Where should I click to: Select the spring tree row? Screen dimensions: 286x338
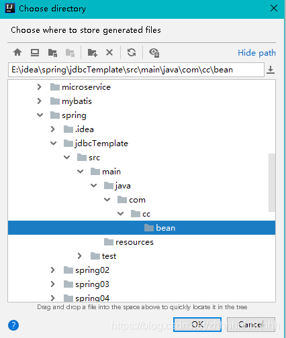tap(142, 115)
